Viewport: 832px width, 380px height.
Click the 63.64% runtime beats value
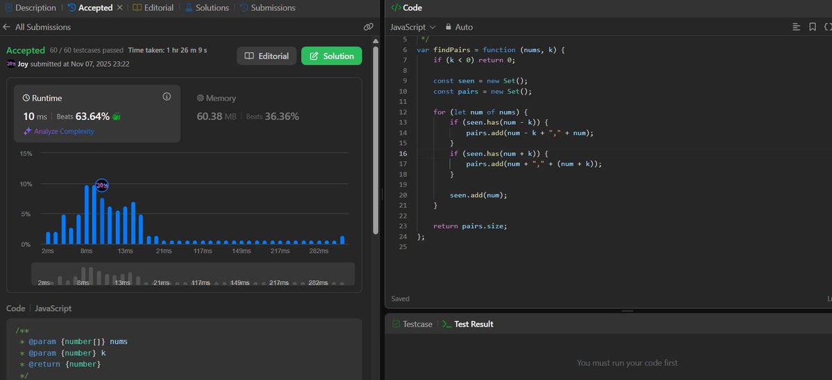(x=93, y=116)
